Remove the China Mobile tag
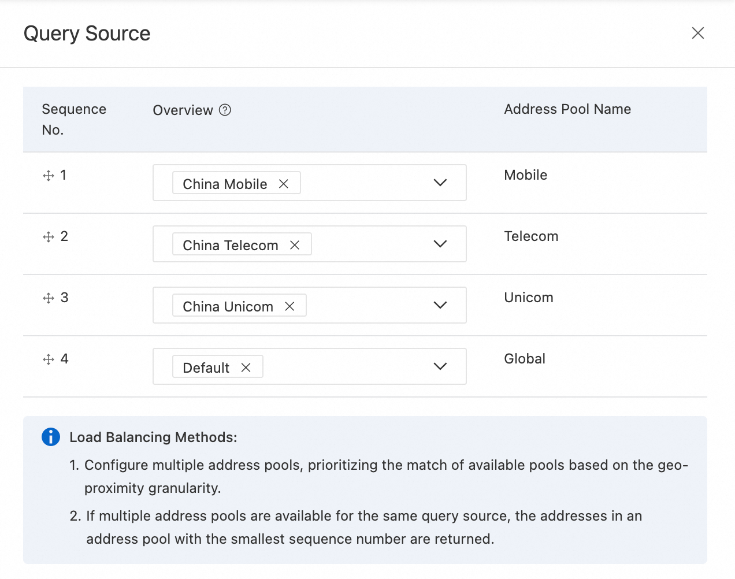 point(284,184)
